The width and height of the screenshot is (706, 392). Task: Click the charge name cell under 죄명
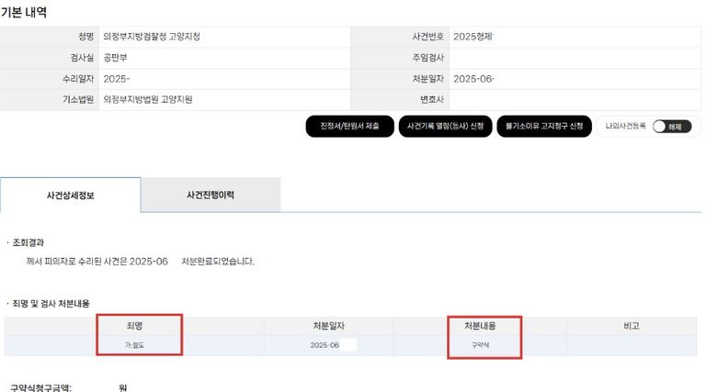click(134, 344)
